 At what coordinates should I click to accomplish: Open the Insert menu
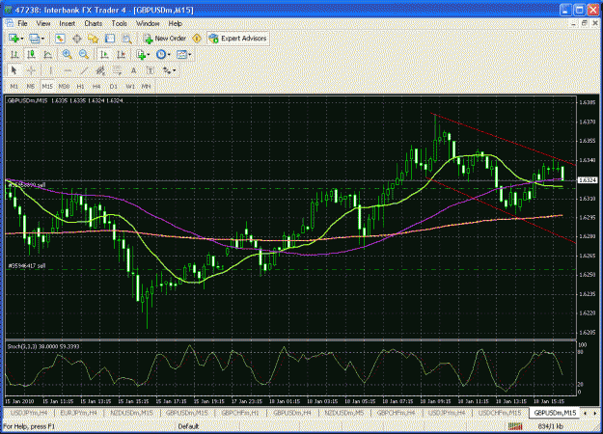pos(68,23)
